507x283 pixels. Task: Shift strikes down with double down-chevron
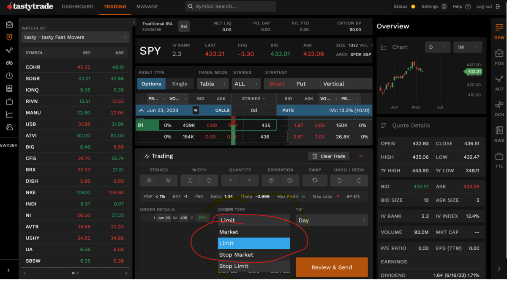[168, 180]
